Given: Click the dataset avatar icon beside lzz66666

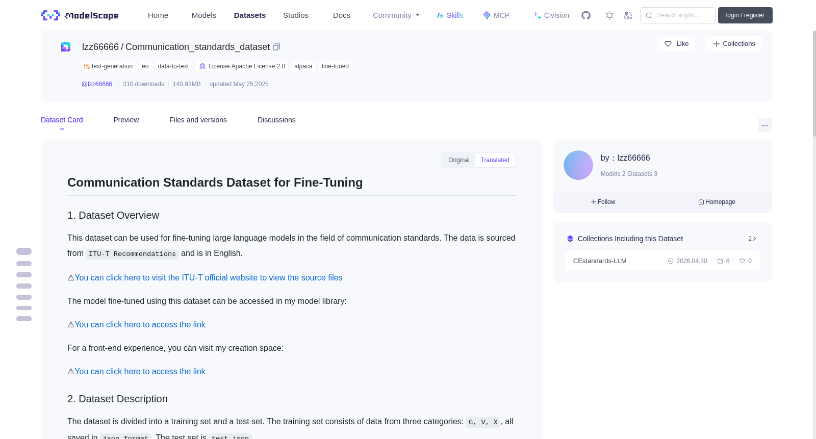Looking at the screenshot, I should point(66,47).
